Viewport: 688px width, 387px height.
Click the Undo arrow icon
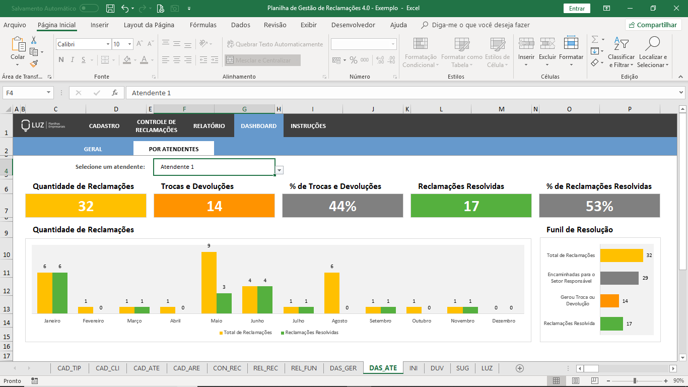[125, 9]
